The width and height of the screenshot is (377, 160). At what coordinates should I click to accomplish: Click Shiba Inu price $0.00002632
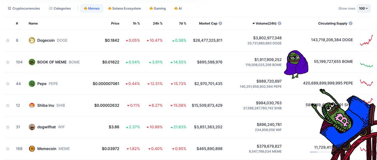tap(107, 105)
